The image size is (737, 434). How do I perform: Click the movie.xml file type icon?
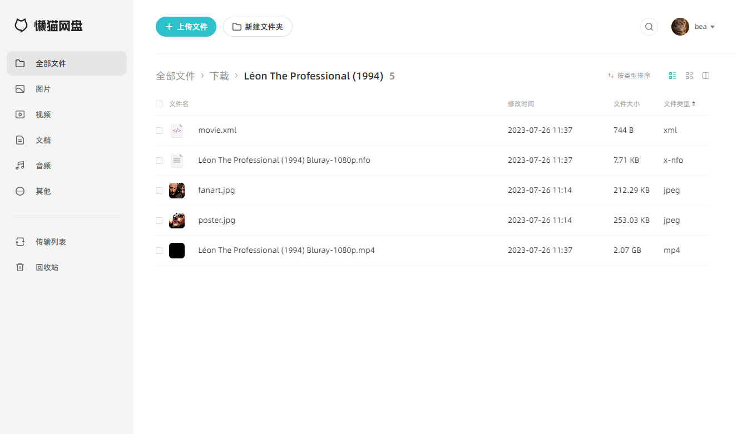coord(177,131)
